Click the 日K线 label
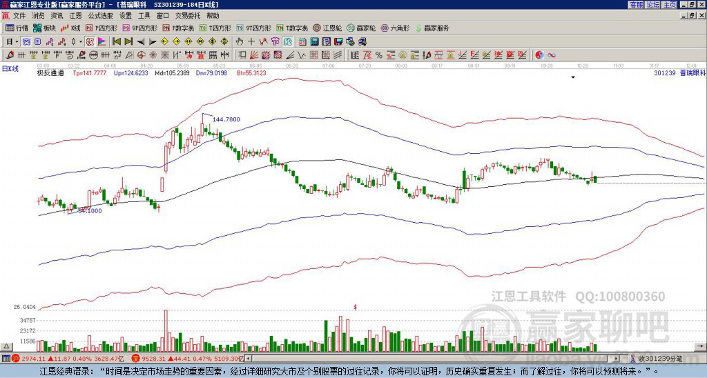Screen dimensions: 707x378 click(10, 69)
